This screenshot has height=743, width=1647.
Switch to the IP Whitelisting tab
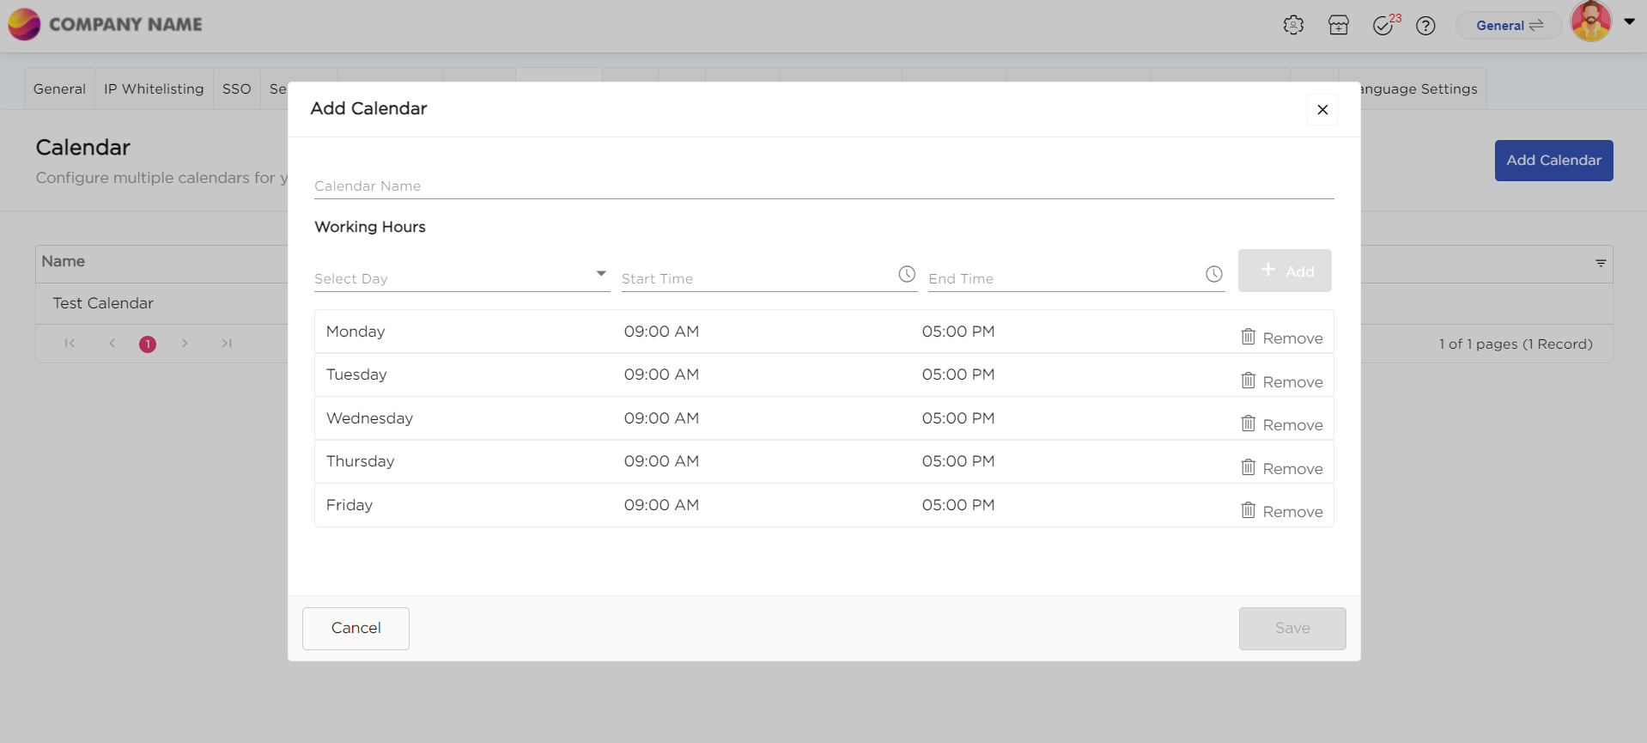click(154, 89)
